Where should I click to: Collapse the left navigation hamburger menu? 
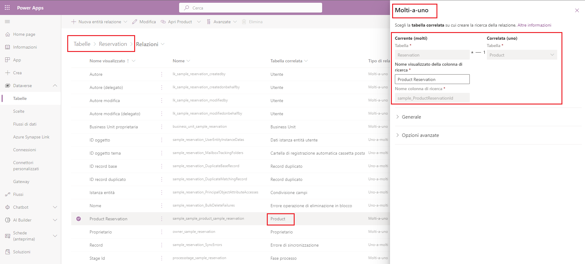click(7, 22)
